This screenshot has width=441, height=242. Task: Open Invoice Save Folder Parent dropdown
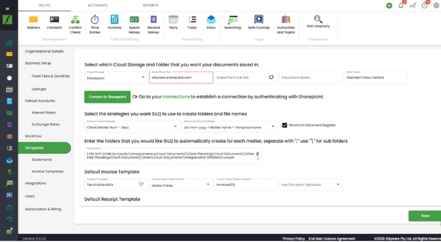tap(180, 185)
